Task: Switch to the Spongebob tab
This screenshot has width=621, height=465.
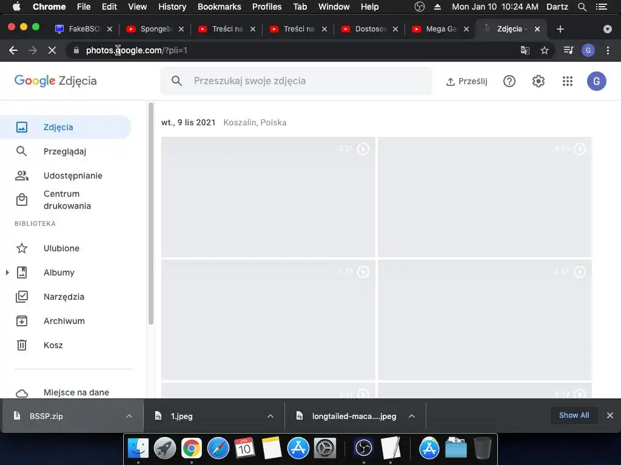Action: (155, 29)
